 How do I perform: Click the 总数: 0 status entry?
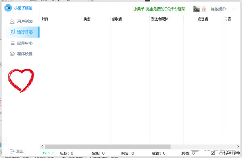tap(67, 153)
